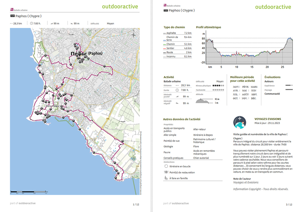Viewport: 303px width, 212px height.
Task: Click the 'Accès en transports publics' property
Action: point(174,130)
